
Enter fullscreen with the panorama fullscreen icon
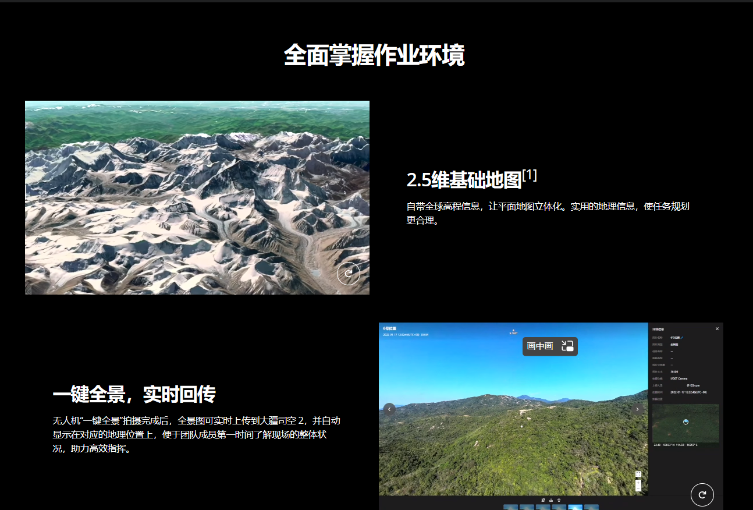638,474
